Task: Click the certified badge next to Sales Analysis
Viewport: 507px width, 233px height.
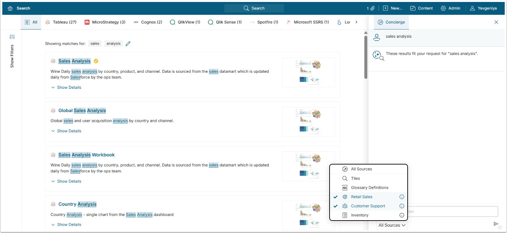Action: pos(96,61)
